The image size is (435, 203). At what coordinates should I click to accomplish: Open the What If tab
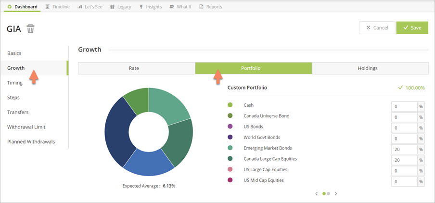coord(180,7)
